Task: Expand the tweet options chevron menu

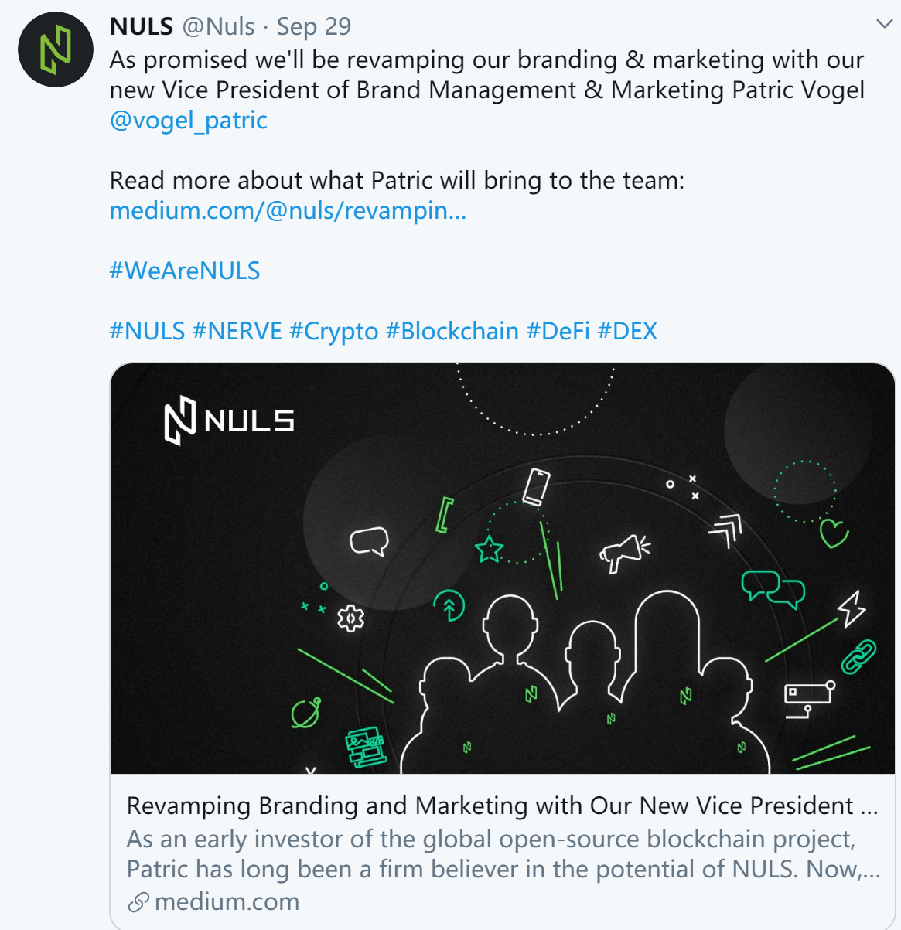Action: (x=884, y=25)
